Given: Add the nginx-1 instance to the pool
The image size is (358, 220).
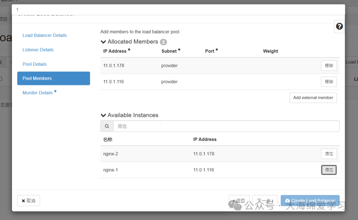Looking at the screenshot, I should (x=328, y=170).
